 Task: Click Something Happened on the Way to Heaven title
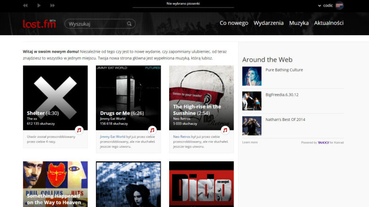click(x=54, y=199)
